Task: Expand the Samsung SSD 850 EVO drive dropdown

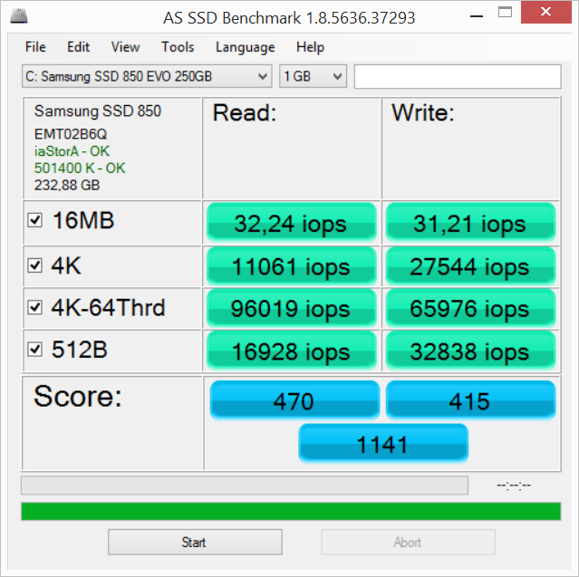Action: click(x=147, y=76)
